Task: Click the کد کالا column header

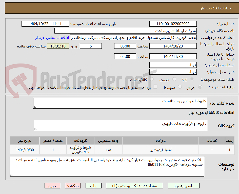Action: click(x=212, y=141)
